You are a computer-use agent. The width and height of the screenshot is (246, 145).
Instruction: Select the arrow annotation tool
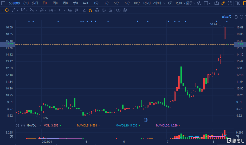60,10
